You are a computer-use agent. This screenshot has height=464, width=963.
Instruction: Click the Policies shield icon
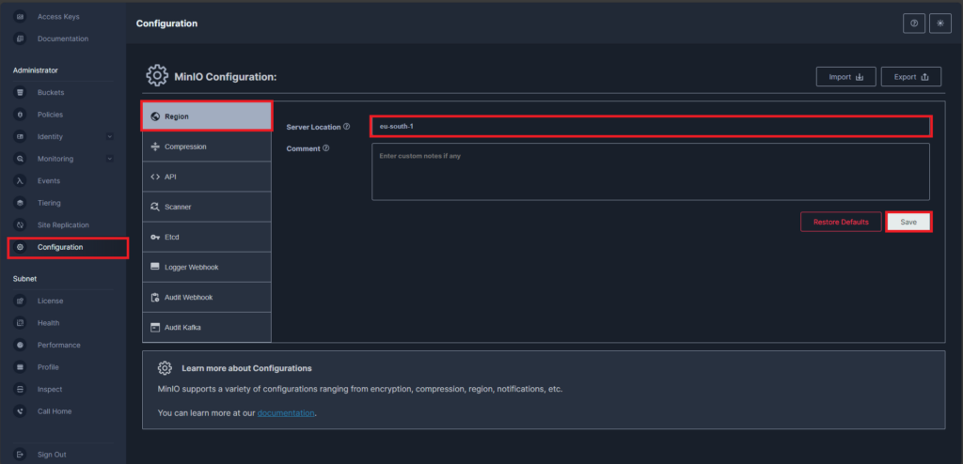click(x=20, y=115)
